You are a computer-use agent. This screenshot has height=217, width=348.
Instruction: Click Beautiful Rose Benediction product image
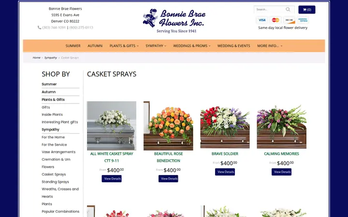(x=168, y=126)
